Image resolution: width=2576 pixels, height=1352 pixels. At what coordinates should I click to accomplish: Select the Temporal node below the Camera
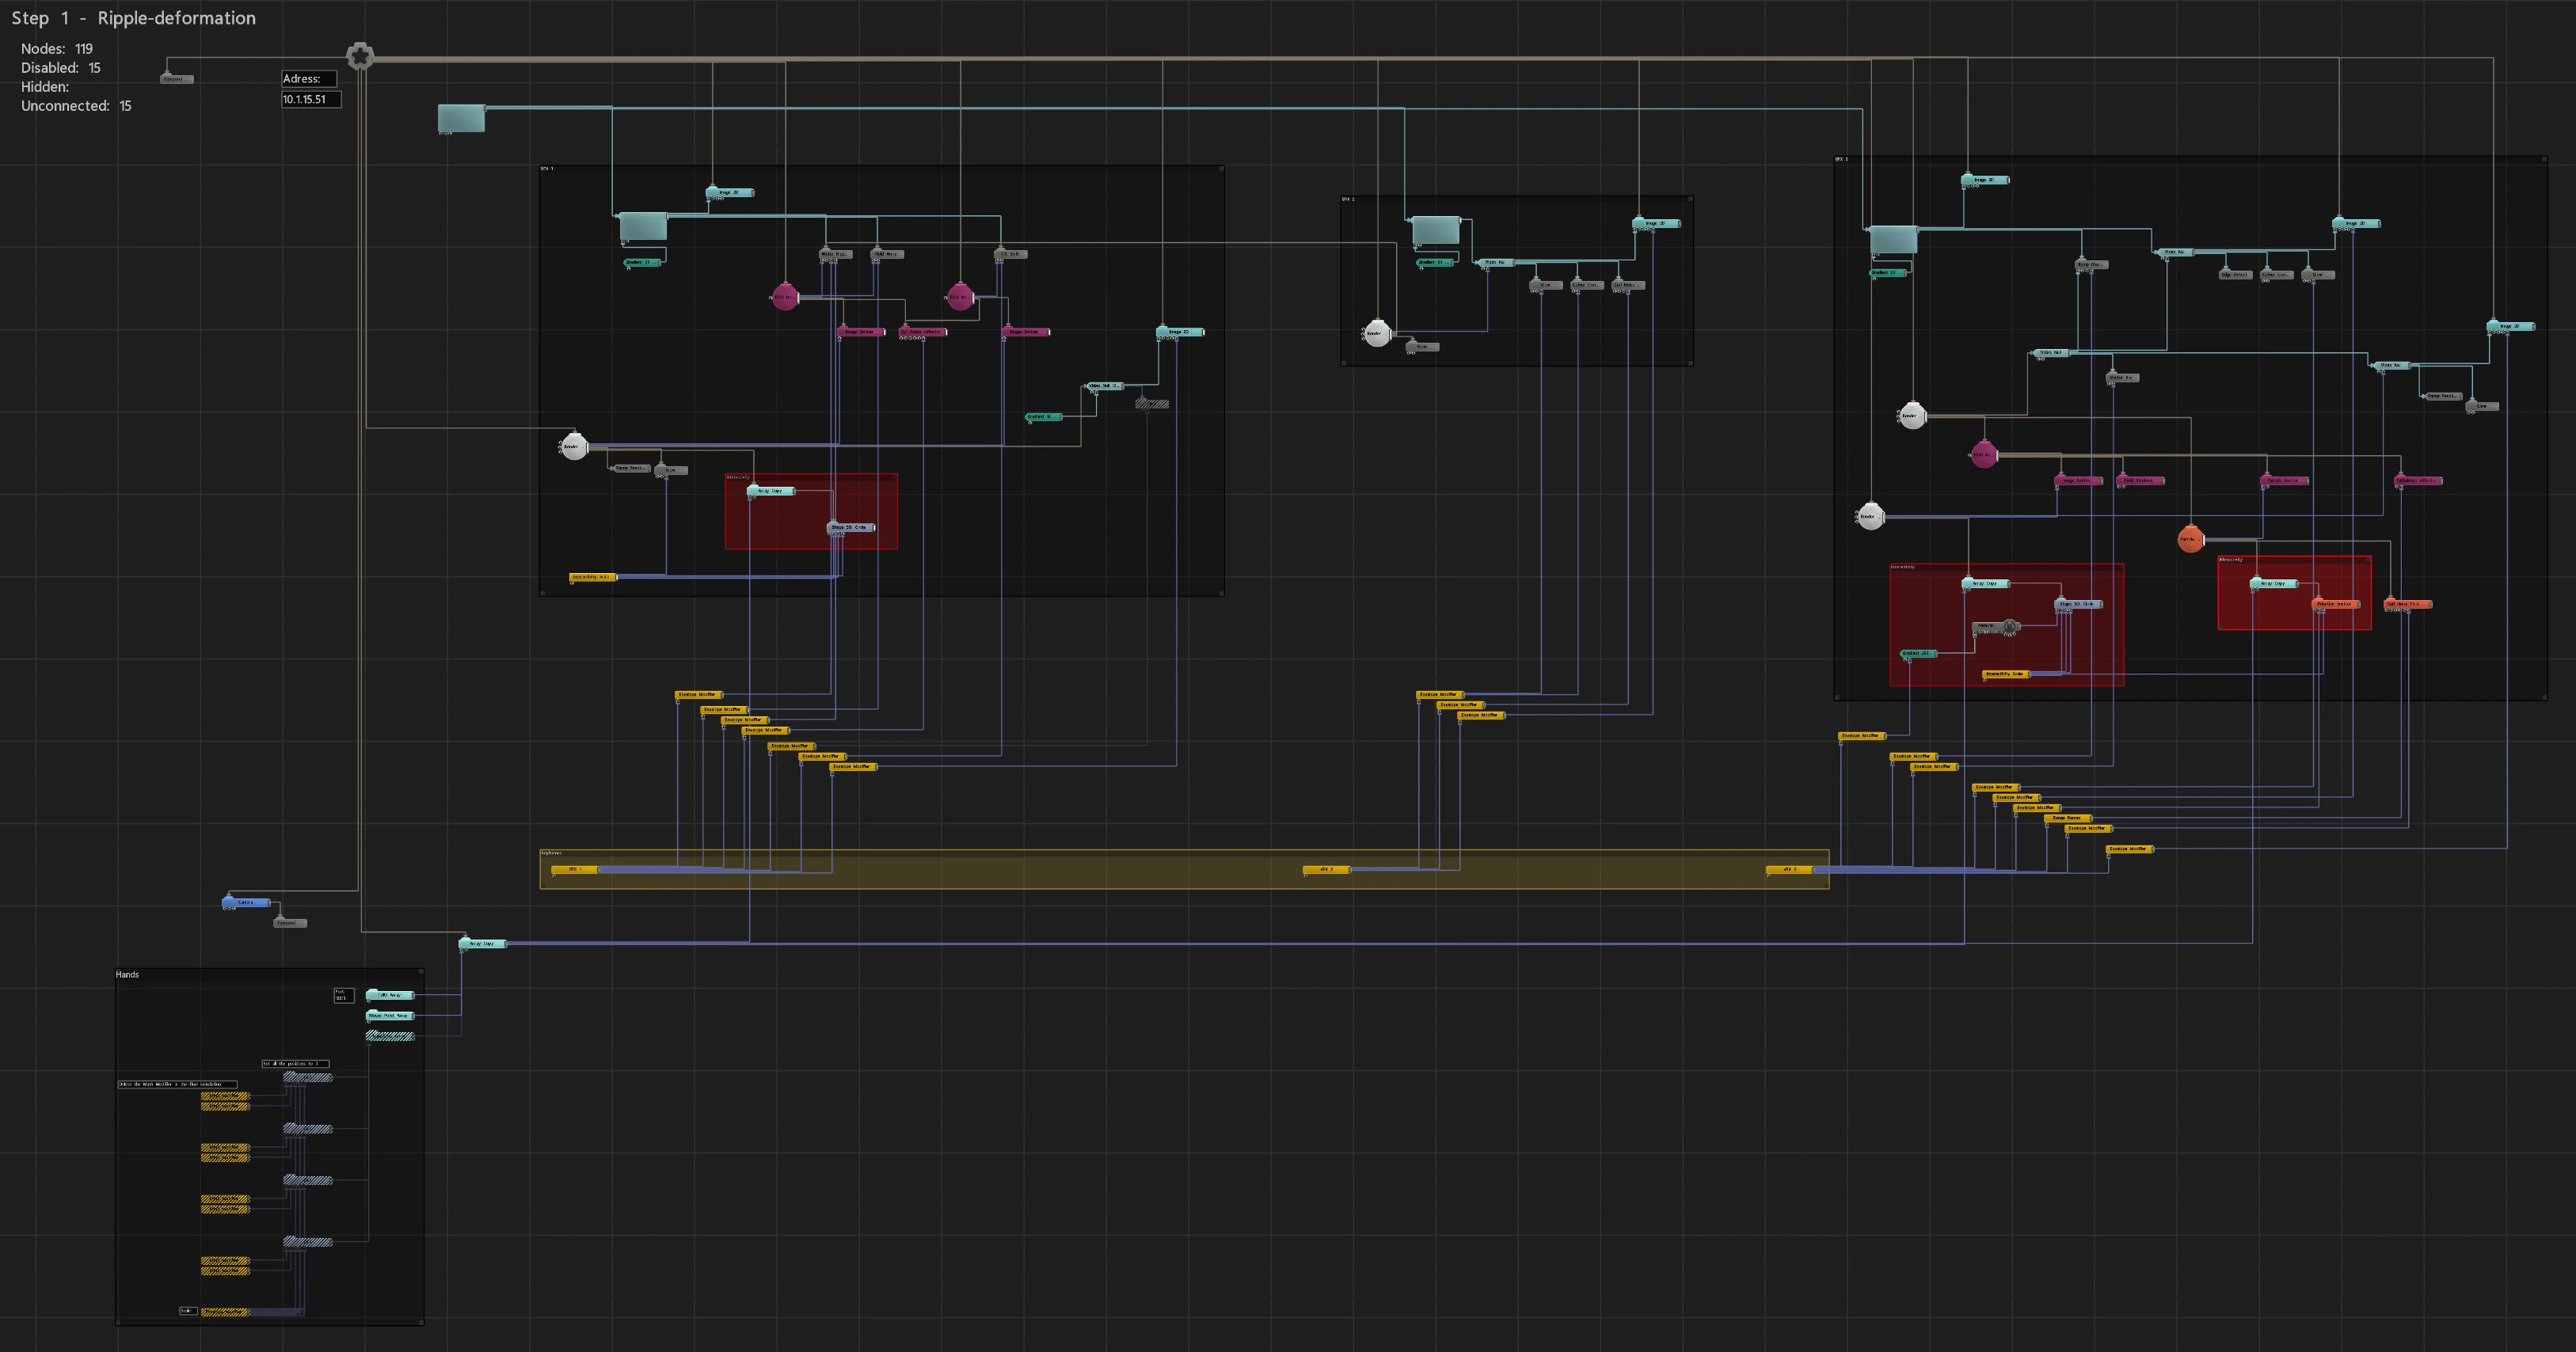pos(290,922)
